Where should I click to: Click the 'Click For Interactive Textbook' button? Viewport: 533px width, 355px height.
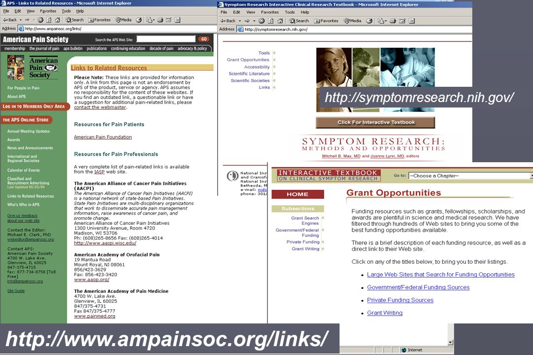[376, 122]
